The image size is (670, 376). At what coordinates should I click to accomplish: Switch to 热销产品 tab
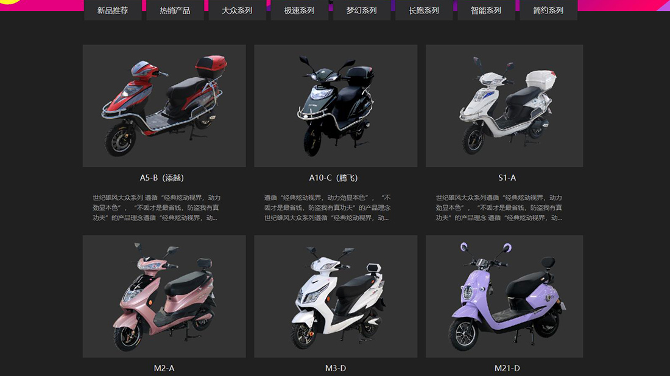tap(175, 10)
